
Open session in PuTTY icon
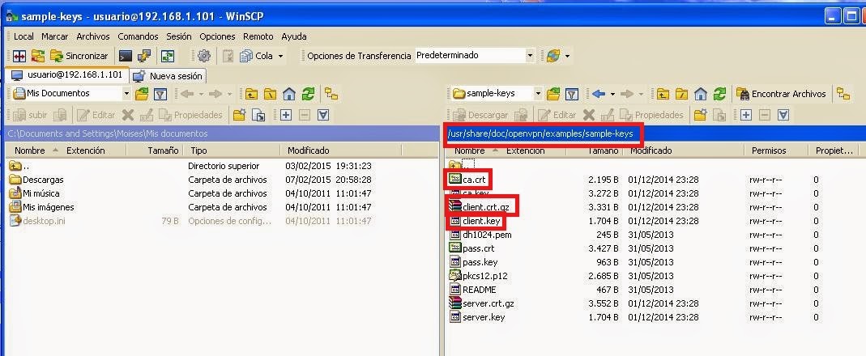pyautogui.click(x=144, y=56)
